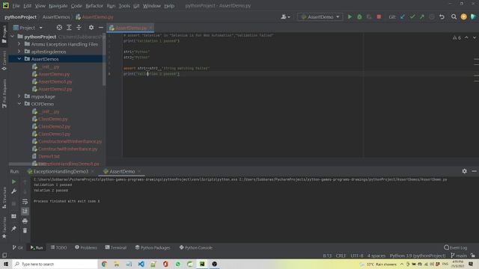Switch to ExceptionHandlingDemo3 run tab
The height and width of the screenshot is (269, 479).
point(61,171)
